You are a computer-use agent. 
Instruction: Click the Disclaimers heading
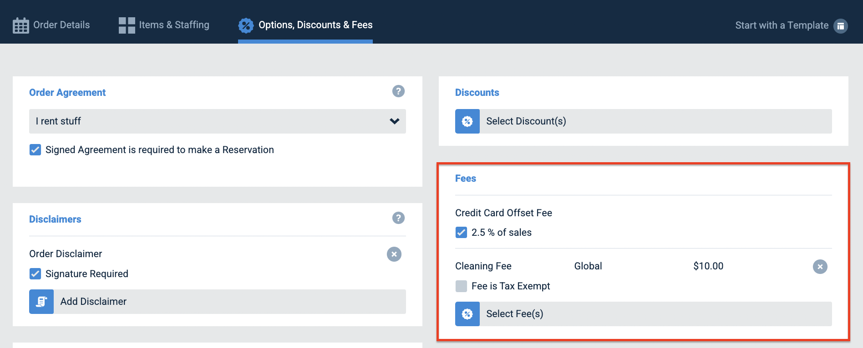pyautogui.click(x=55, y=219)
